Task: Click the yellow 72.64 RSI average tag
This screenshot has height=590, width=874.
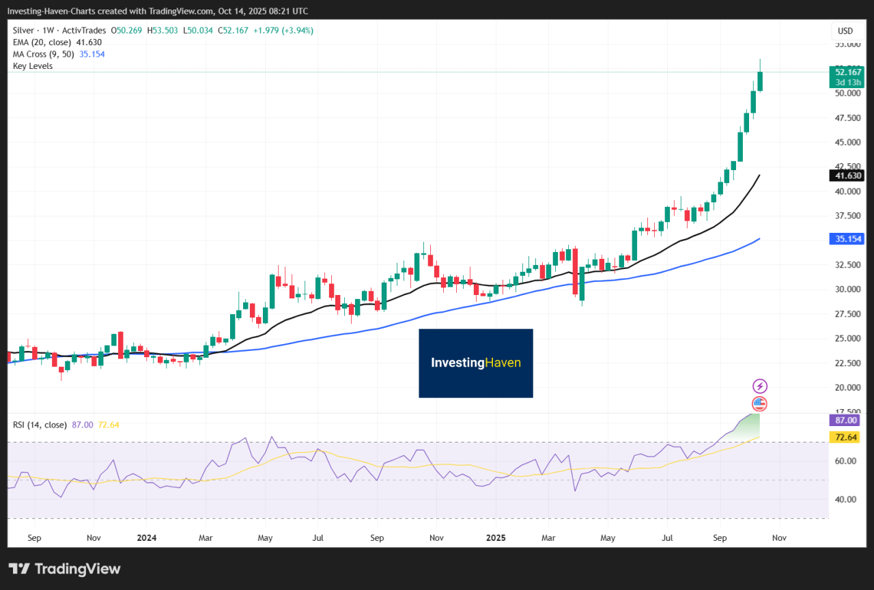Action: tap(847, 437)
